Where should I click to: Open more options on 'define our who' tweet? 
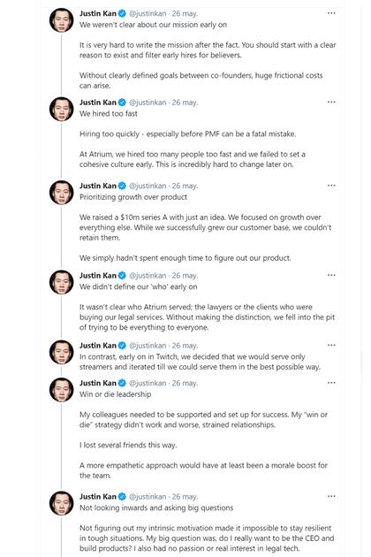[x=331, y=275]
